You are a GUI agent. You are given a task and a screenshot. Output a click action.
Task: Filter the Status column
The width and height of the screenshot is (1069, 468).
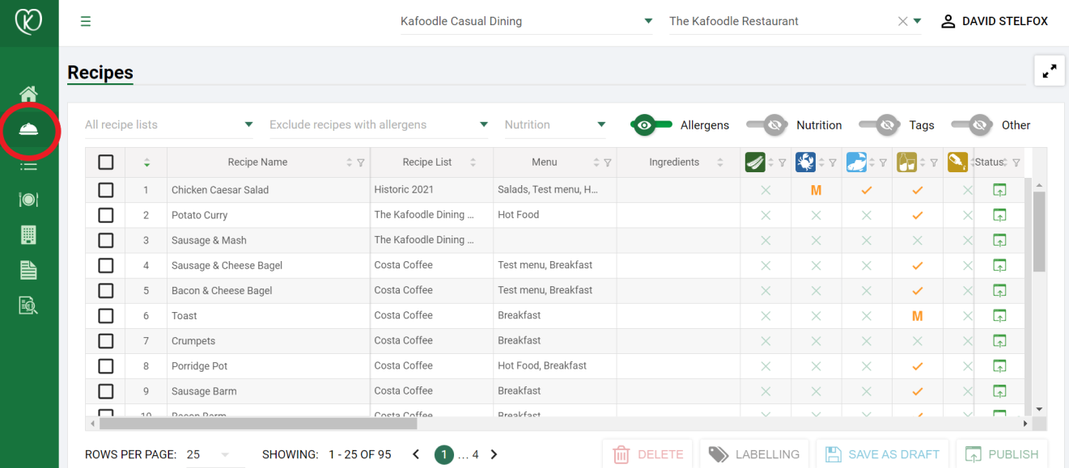pos(1016,162)
